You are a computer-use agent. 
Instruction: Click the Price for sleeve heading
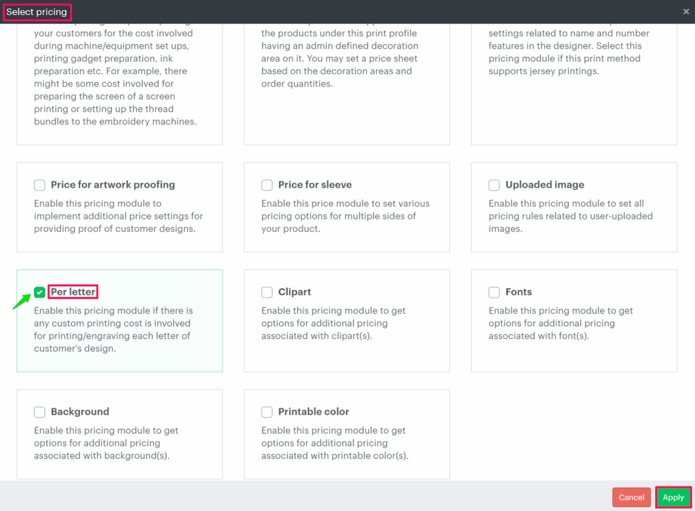[x=314, y=185]
